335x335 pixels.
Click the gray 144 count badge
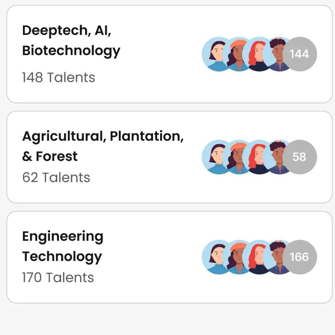tap(300, 54)
